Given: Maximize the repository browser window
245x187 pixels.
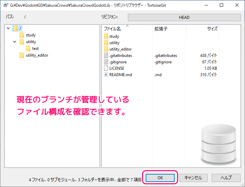Looking at the screenshot, I should [221, 5].
